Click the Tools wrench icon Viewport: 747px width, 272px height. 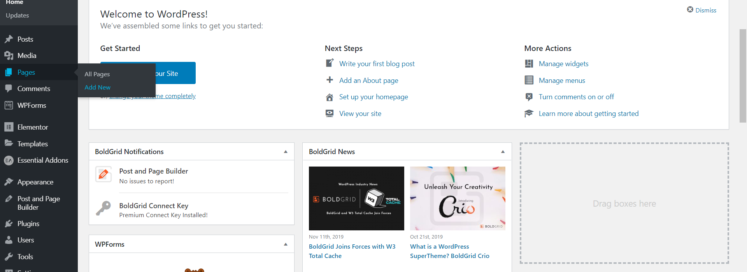pos(9,257)
